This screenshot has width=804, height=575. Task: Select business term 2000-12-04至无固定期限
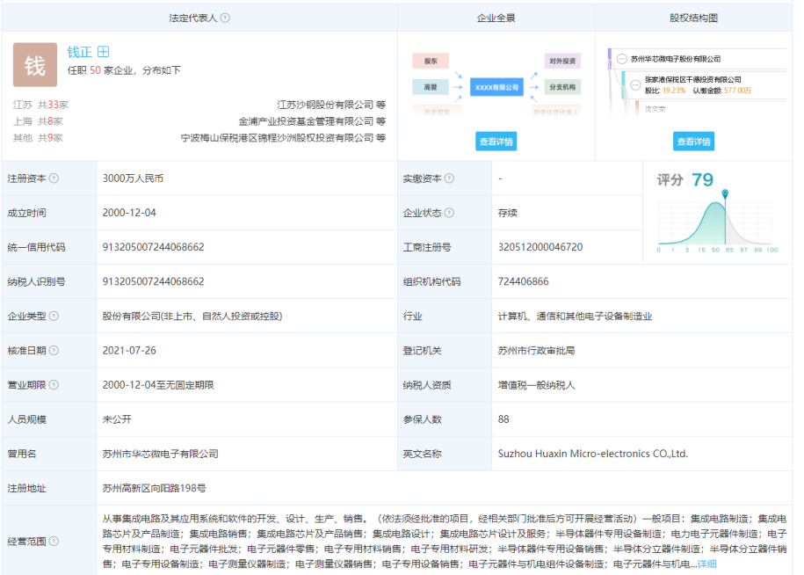coord(158,385)
